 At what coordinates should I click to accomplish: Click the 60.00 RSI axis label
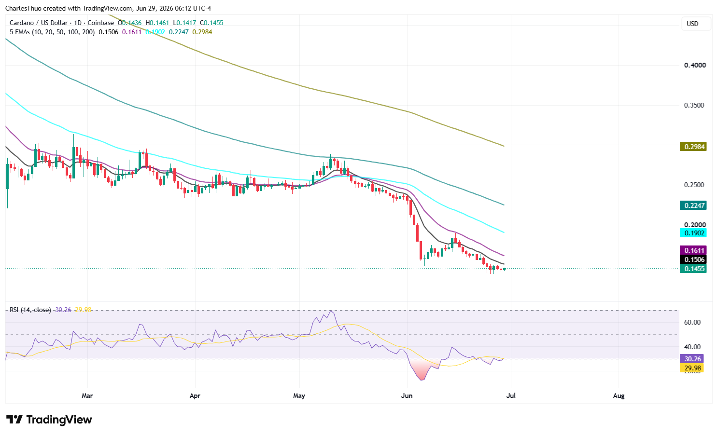[x=692, y=322]
